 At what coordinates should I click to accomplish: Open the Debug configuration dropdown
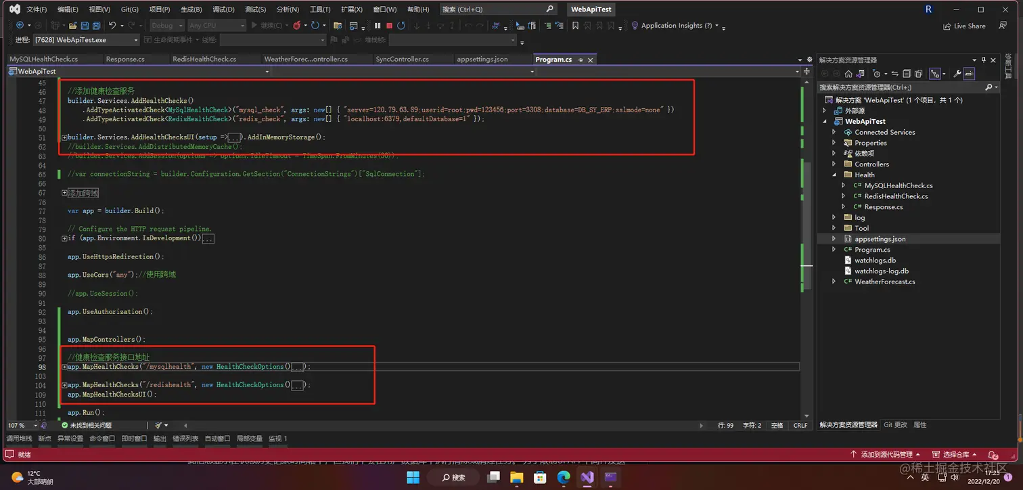(x=166, y=25)
